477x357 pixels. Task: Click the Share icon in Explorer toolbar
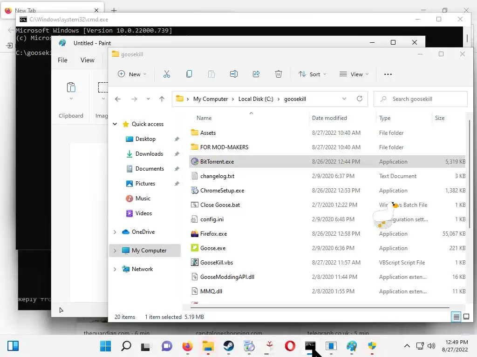click(x=256, y=74)
